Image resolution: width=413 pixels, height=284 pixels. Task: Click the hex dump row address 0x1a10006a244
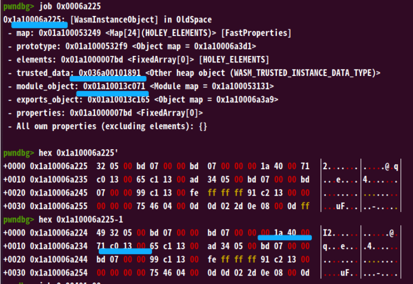tap(52, 259)
